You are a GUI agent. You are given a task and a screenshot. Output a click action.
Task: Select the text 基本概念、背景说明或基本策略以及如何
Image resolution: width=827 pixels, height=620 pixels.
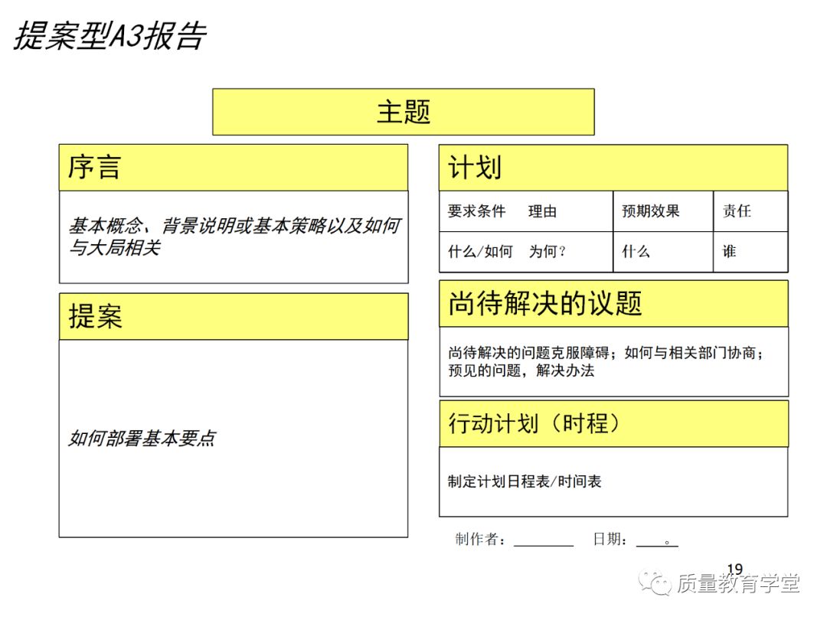pos(235,225)
